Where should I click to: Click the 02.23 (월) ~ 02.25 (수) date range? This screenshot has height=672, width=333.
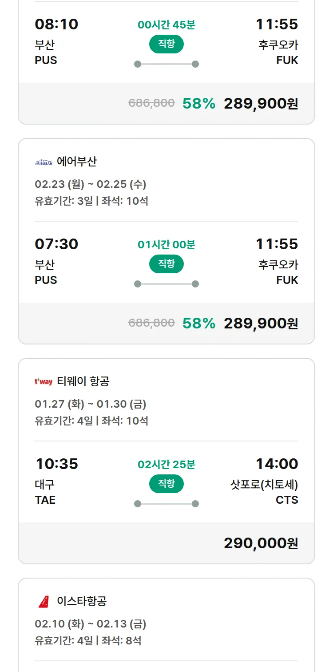pos(91,184)
